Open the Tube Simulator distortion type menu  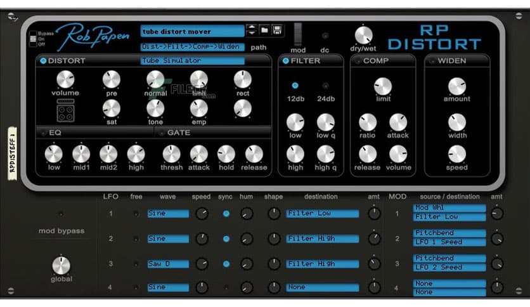tap(192, 60)
